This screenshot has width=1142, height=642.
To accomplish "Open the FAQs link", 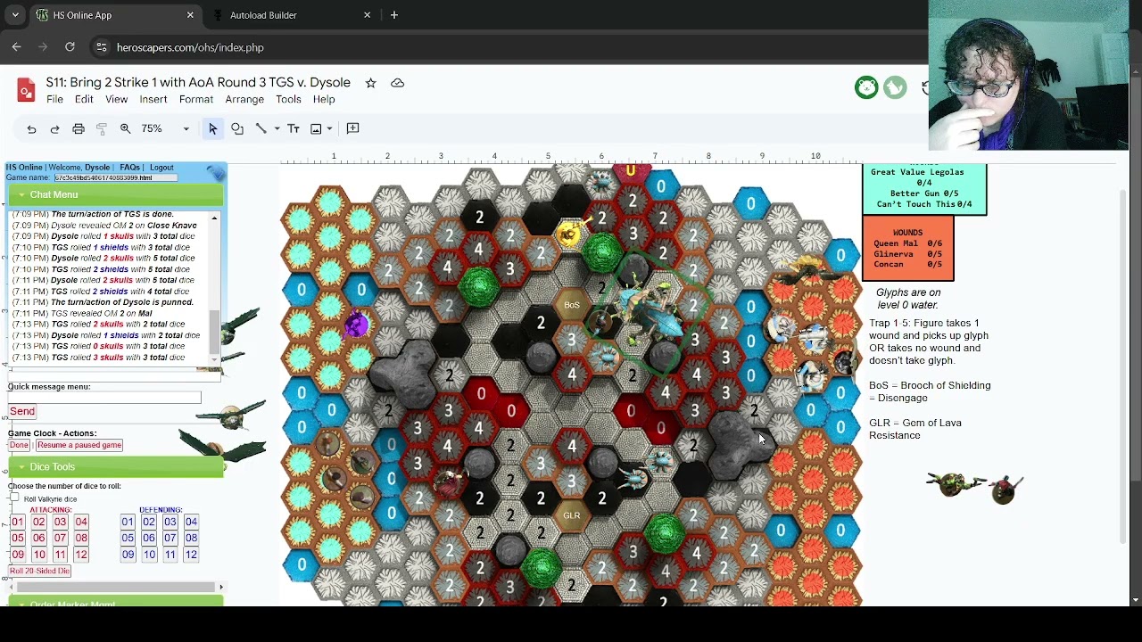I will [x=129, y=168].
